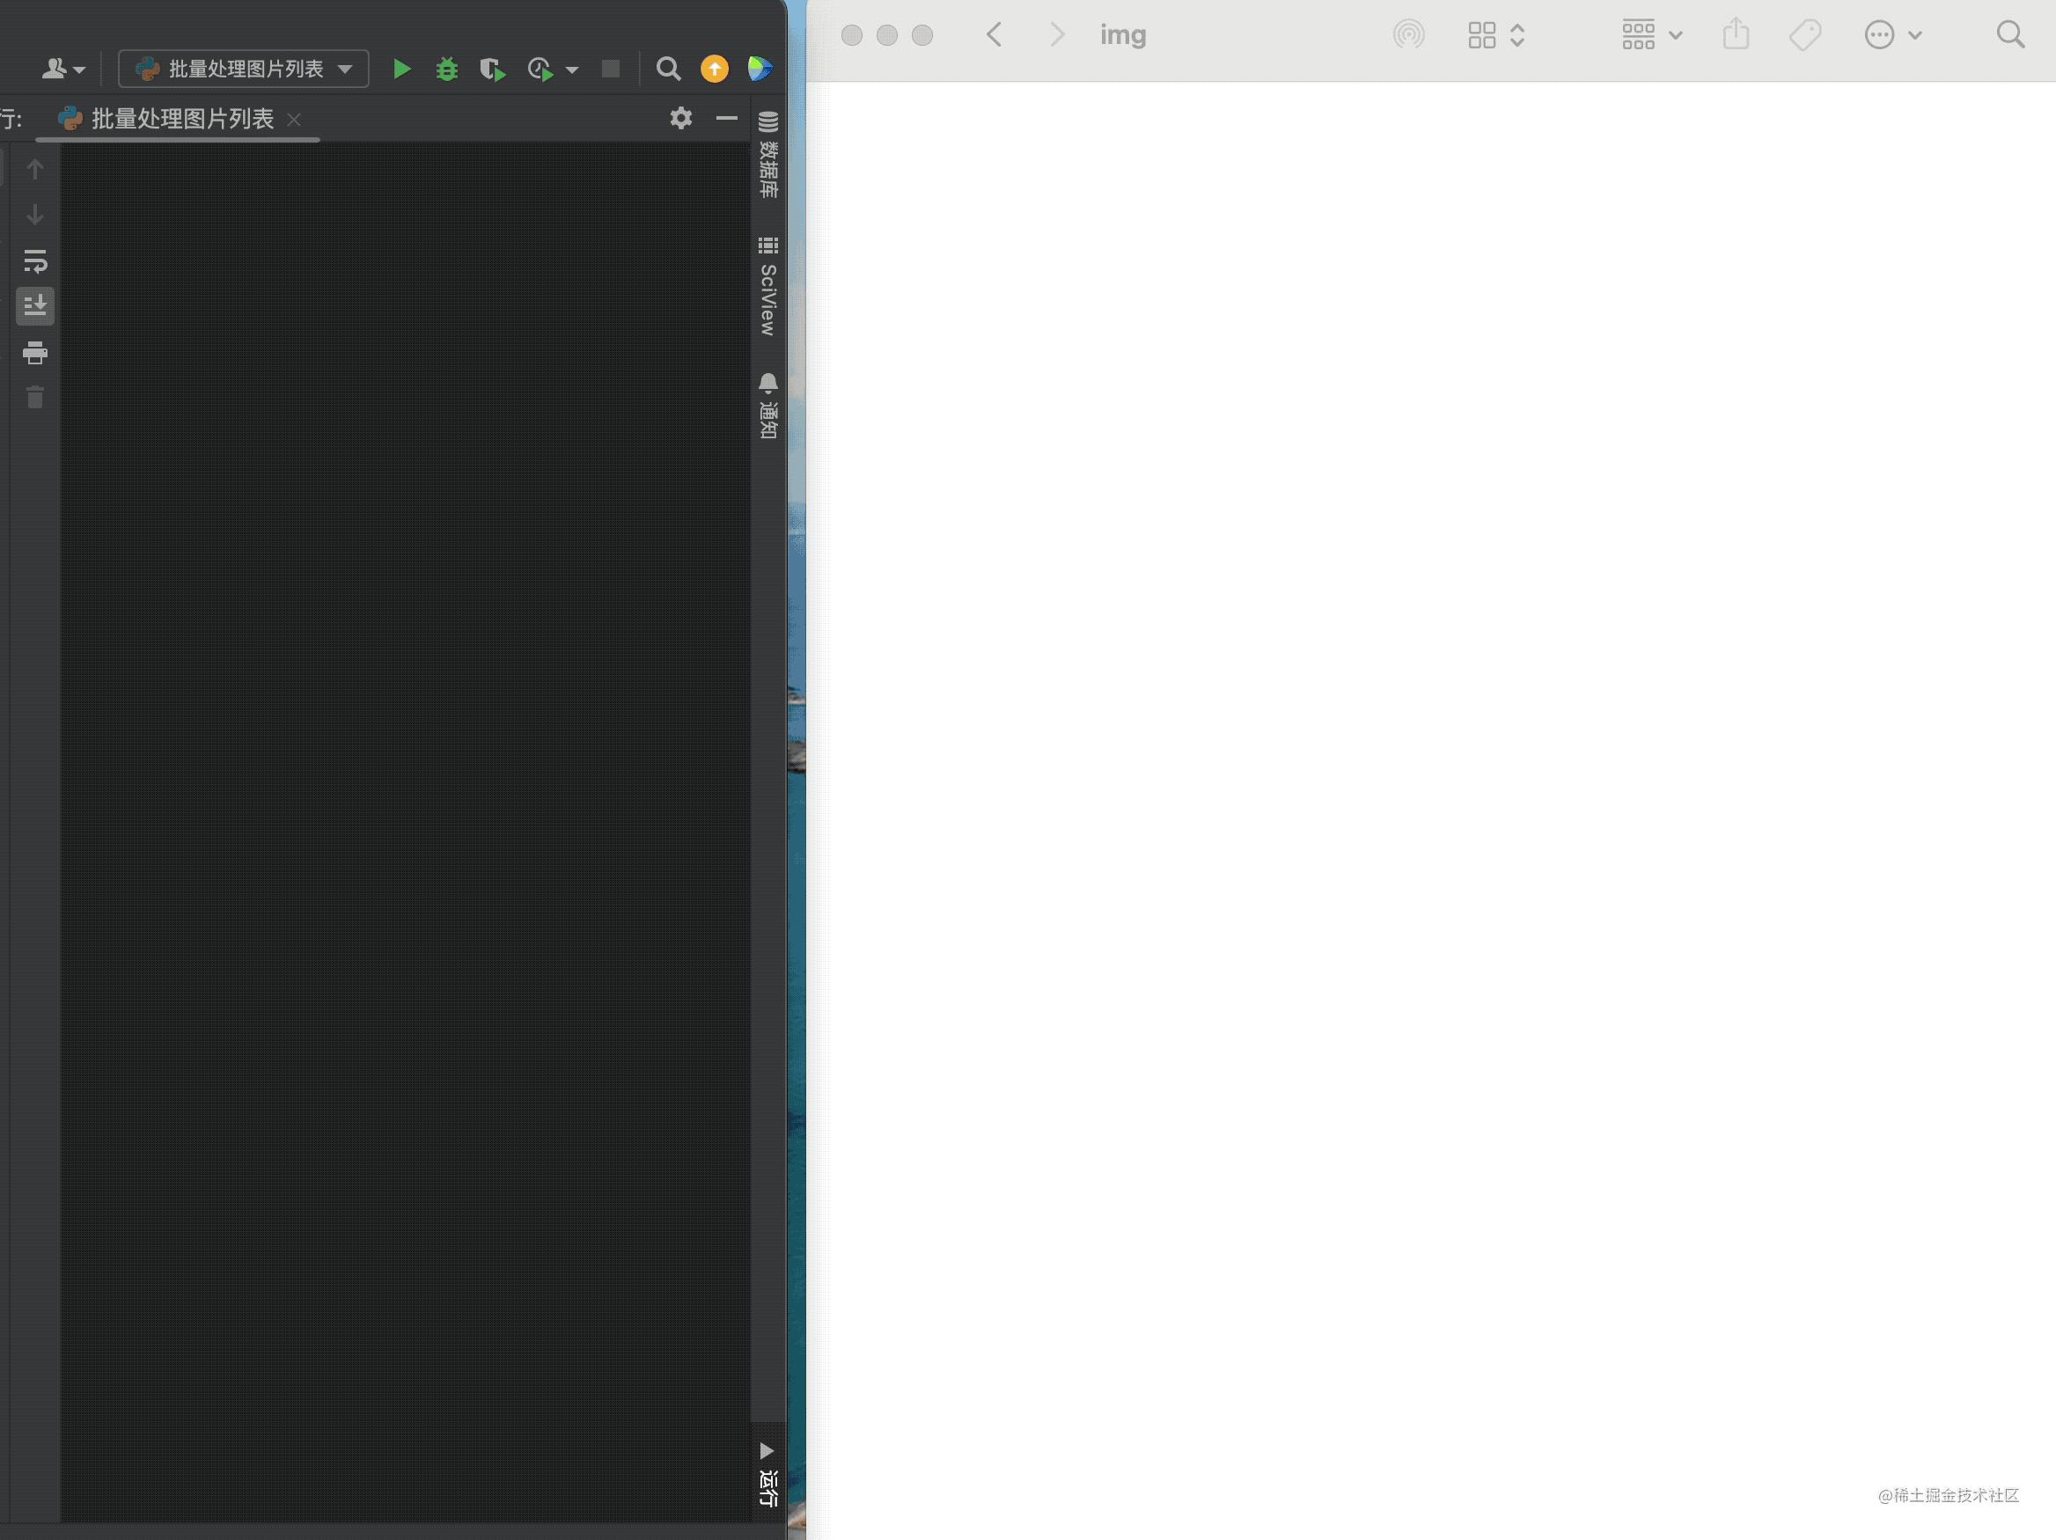Select the 批量处理图片列表 run tab
2056x1540 pixels.
pyautogui.click(x=181, y=119)
